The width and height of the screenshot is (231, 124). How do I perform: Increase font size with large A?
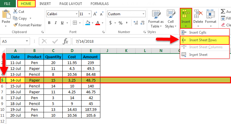coord(95,14)
